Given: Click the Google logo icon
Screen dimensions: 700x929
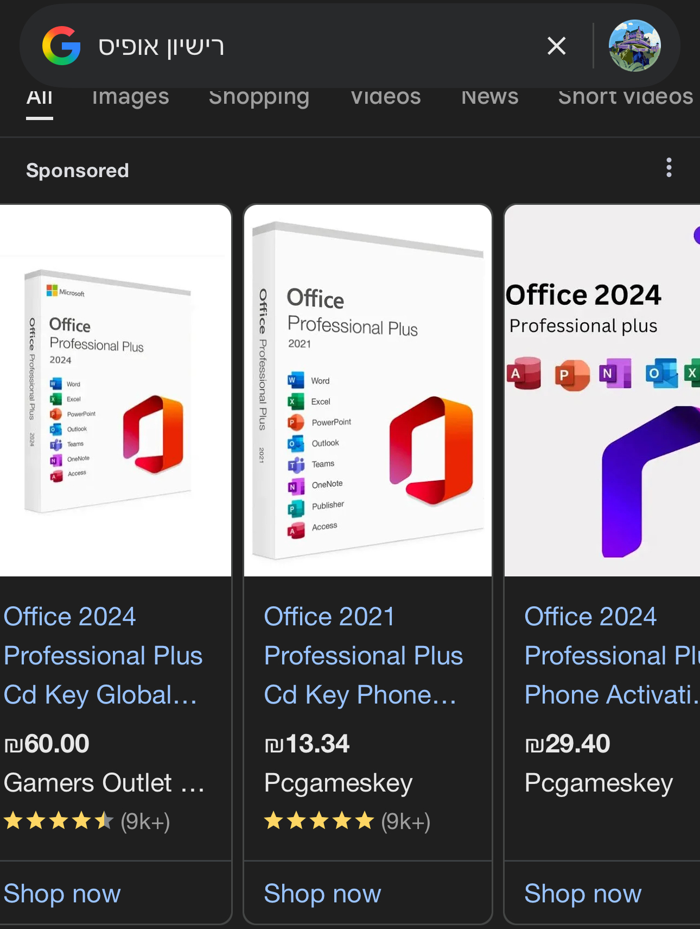Looking at the screenshot, I should tap(61, 46).
